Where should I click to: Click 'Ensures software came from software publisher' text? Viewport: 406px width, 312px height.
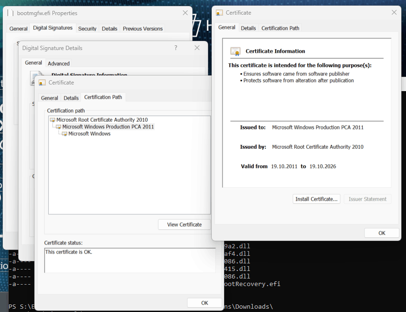tap(296, 74)
